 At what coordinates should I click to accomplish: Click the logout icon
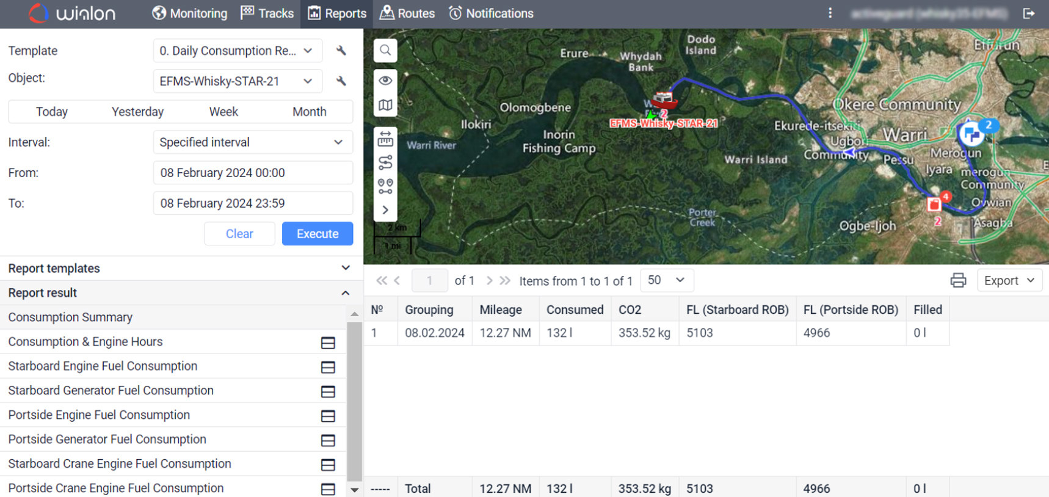pos(1029,13)
